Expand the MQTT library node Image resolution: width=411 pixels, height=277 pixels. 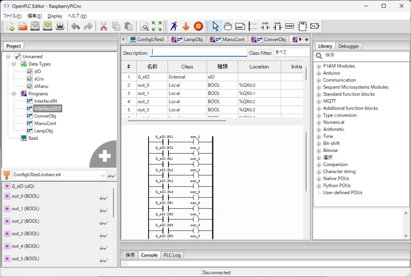[x=319, y=102]
